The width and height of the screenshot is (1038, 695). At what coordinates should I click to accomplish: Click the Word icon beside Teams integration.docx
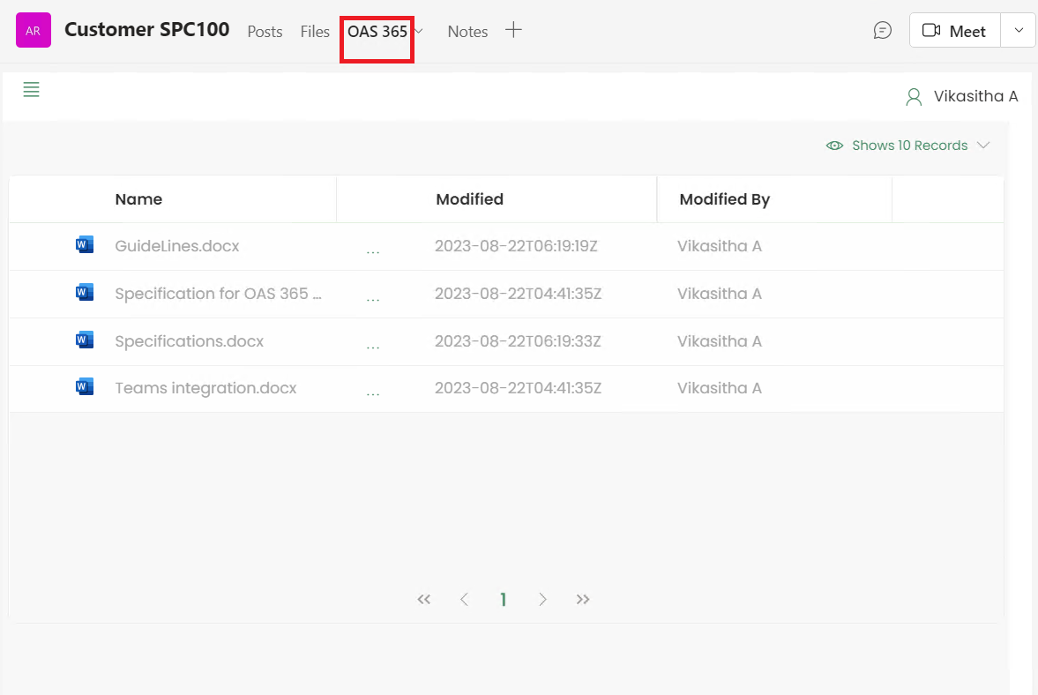(x=84, y=386)
